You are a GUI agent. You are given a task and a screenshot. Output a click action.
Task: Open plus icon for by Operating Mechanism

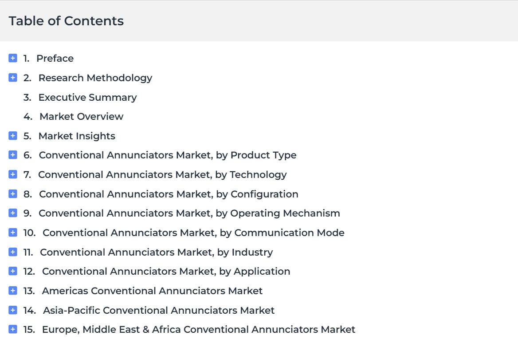(x=13, y=213)
